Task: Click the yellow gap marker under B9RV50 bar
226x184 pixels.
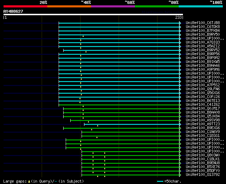Action: click(83, 36)
